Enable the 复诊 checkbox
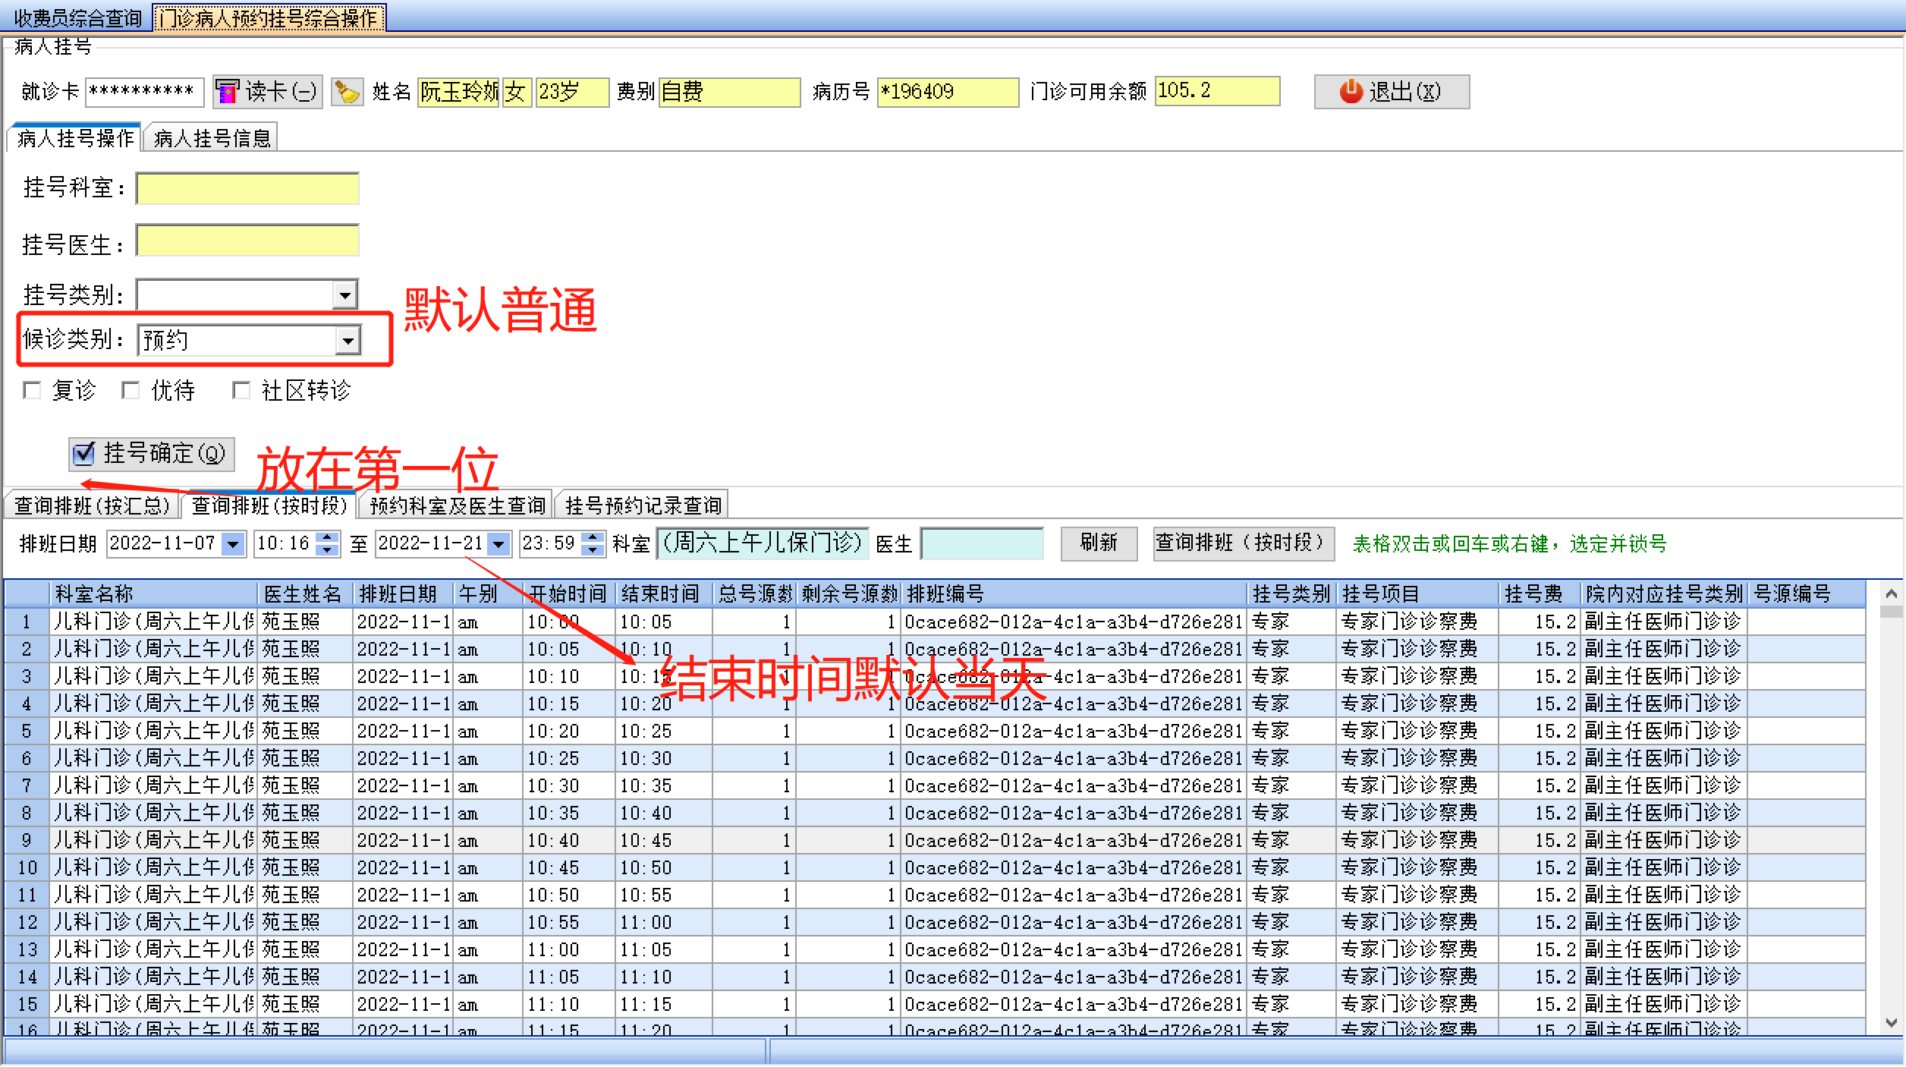The image size is (1906, 1067). click(x=33, y=391)
